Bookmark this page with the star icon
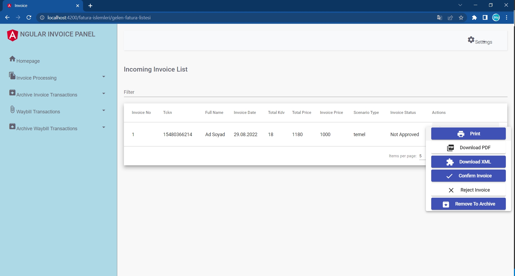 461,18
